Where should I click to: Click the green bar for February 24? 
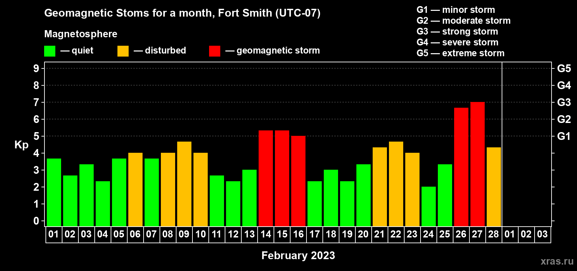429,207
